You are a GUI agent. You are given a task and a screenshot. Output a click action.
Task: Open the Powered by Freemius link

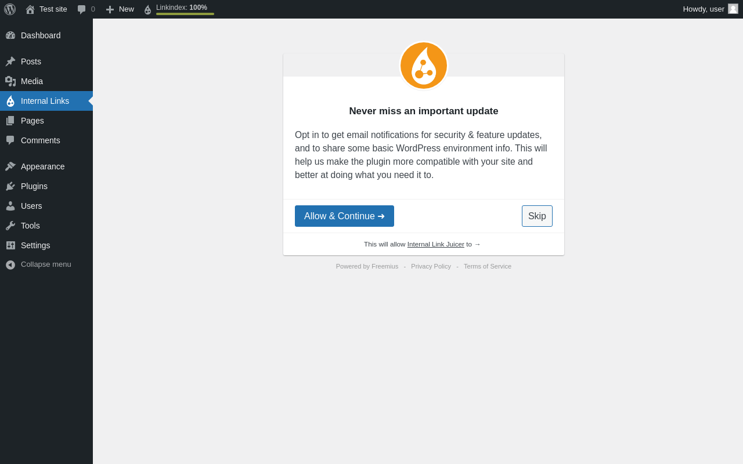pos(367,266)
